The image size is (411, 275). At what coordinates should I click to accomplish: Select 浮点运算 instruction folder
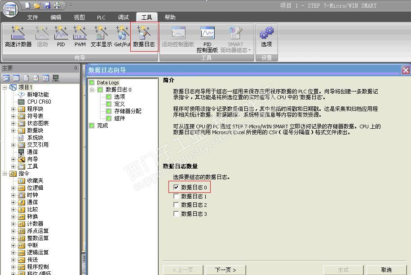coord(38,231)
